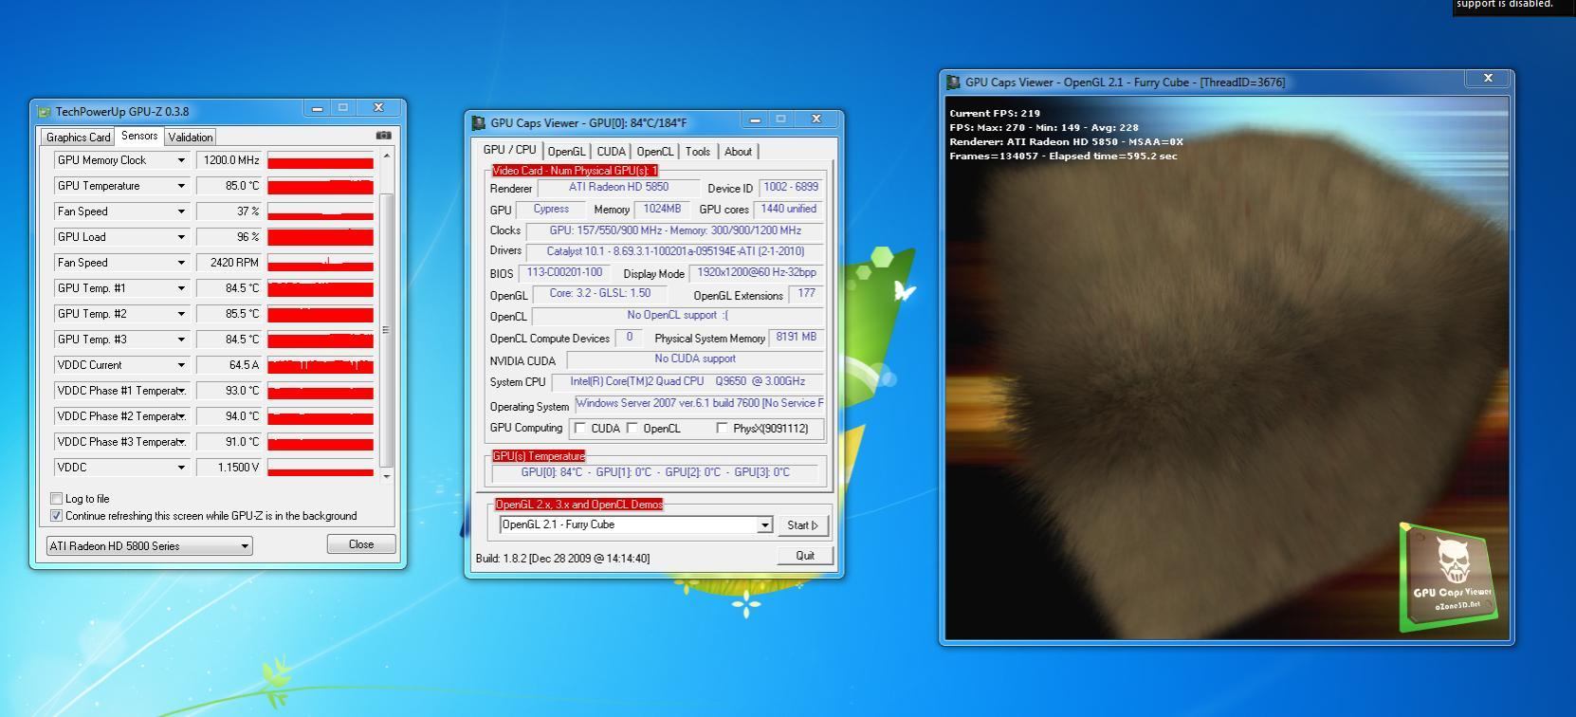Viewport: 1576px width, 717px height.
Task: Open the 2420 RPM Fan Speed sensor dropdown
Action: coord(181,263)
